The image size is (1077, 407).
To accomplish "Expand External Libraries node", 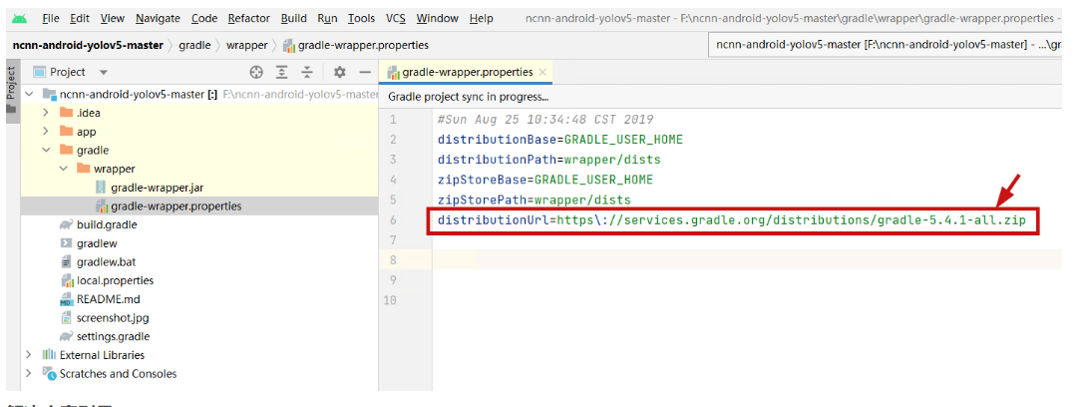I will (x=29, y=355).
